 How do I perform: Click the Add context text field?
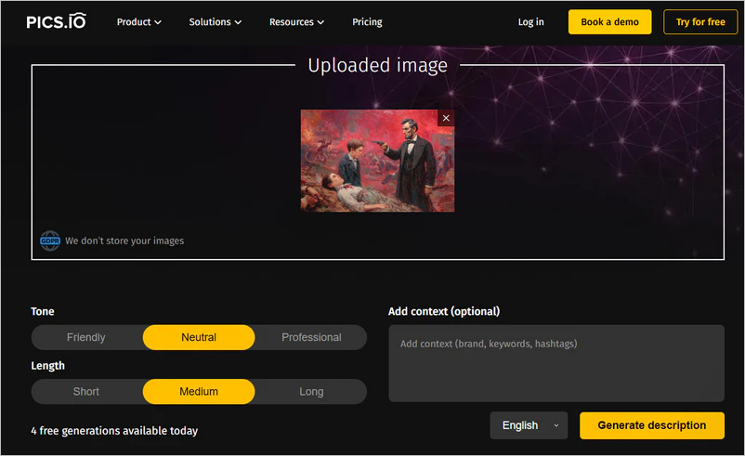555,363
